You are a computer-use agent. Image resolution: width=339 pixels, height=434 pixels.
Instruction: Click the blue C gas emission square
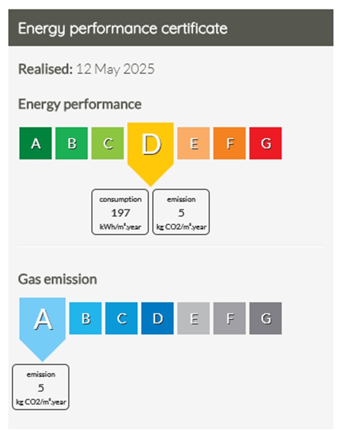point(122,318)
